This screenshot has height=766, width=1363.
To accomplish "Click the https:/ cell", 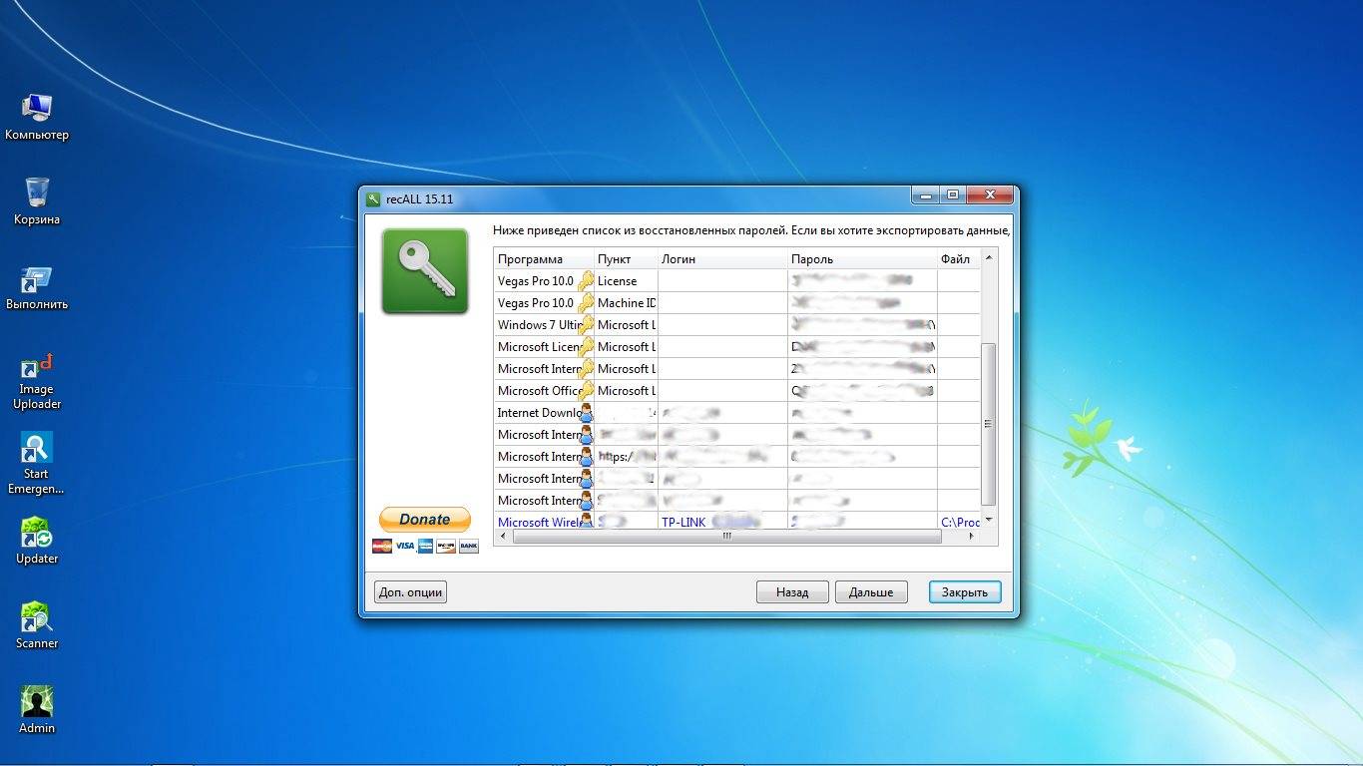I will 627,457.
